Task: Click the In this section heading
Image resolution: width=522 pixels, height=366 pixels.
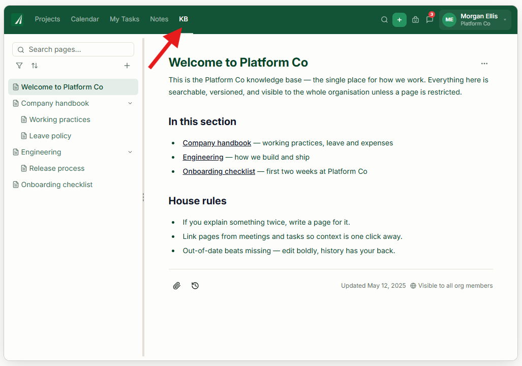Action: [x=202, y=121]
